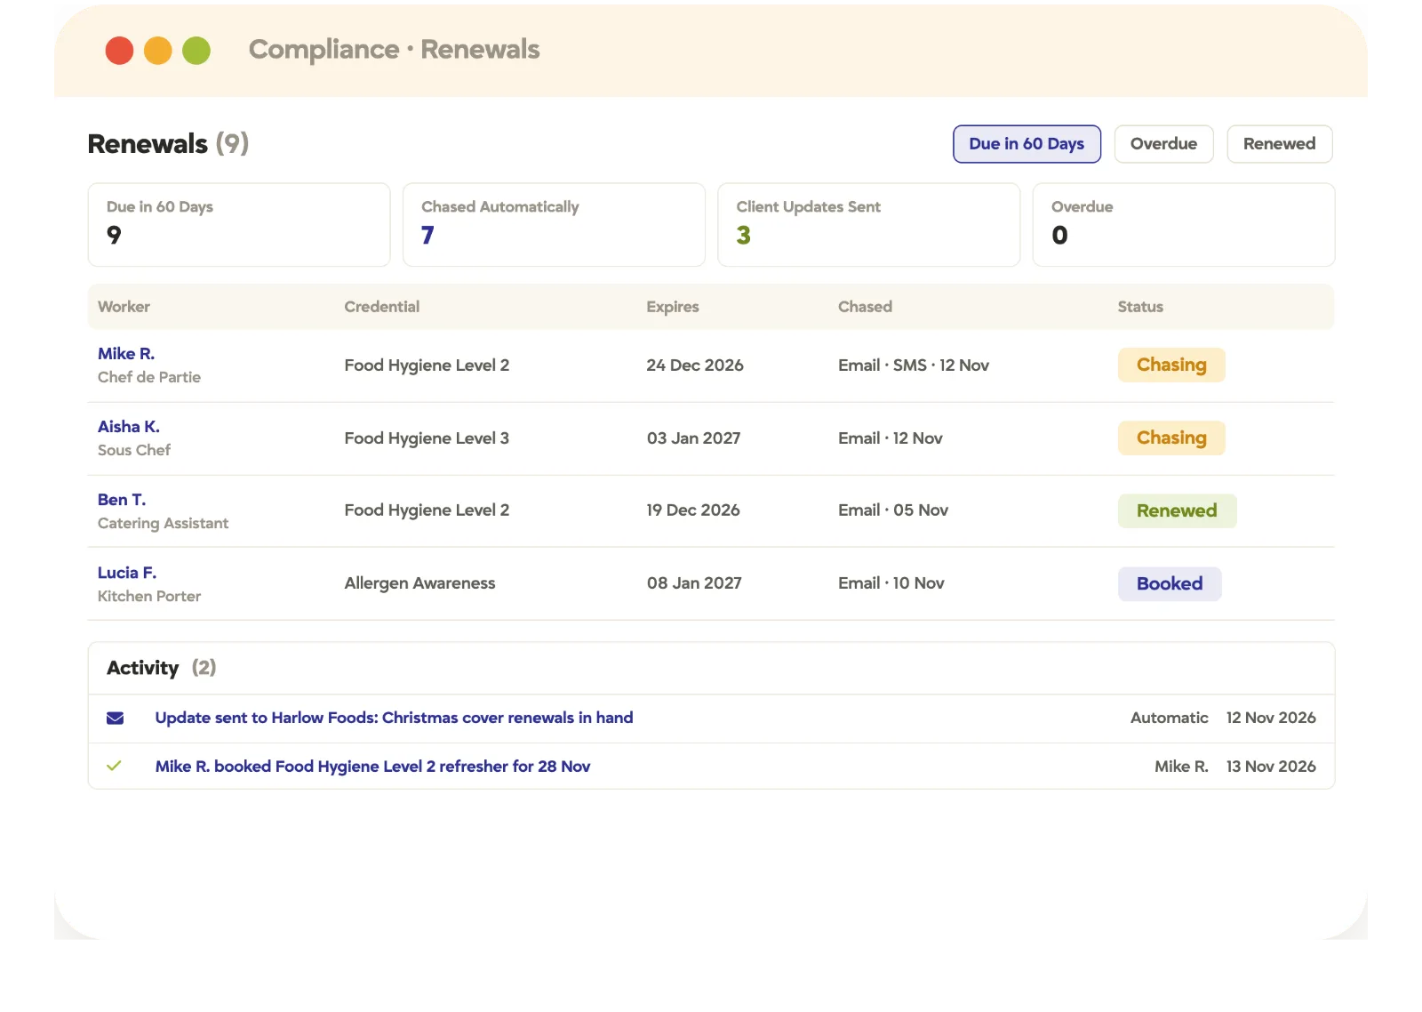Select the Client Updates Sent summary card
Screen dimensions: 1422x1012
868,225
